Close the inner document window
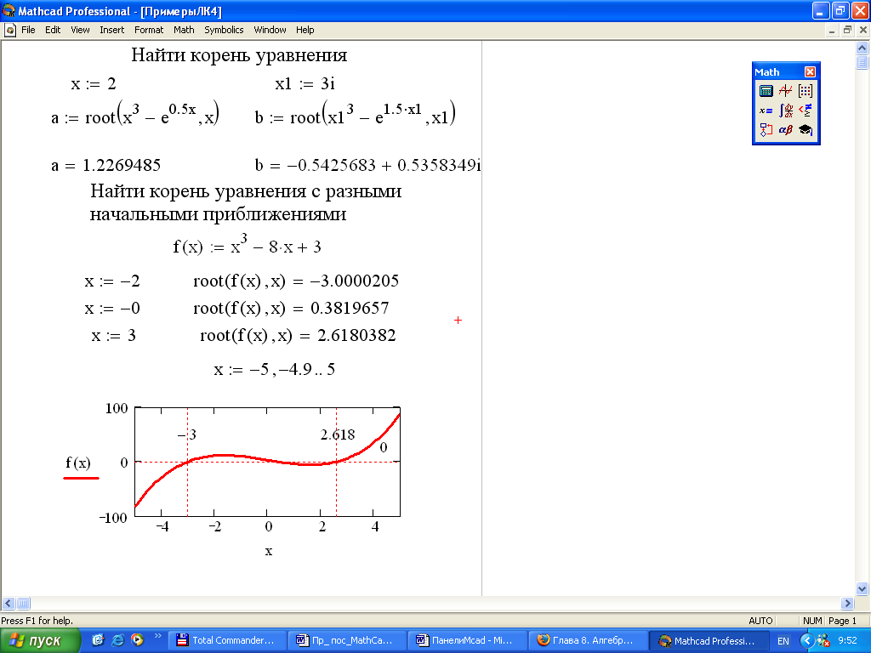871x653 pixels. [x=863, y=31]
